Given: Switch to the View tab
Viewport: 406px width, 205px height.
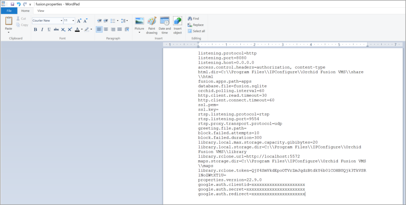Looking at the screenshot, I should tap(41, 11).
